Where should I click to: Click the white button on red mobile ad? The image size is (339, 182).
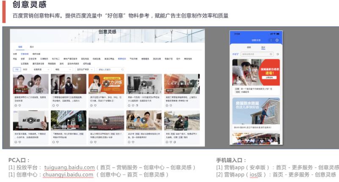[x=269, y=77]
